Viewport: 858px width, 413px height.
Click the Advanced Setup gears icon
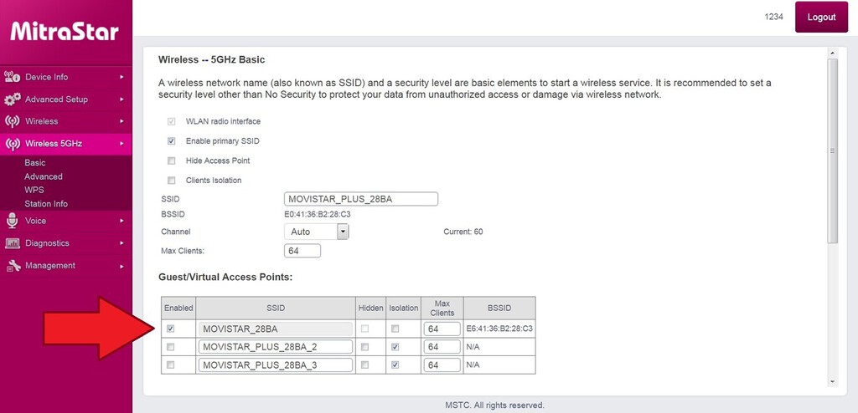click(x=12, y=99)
